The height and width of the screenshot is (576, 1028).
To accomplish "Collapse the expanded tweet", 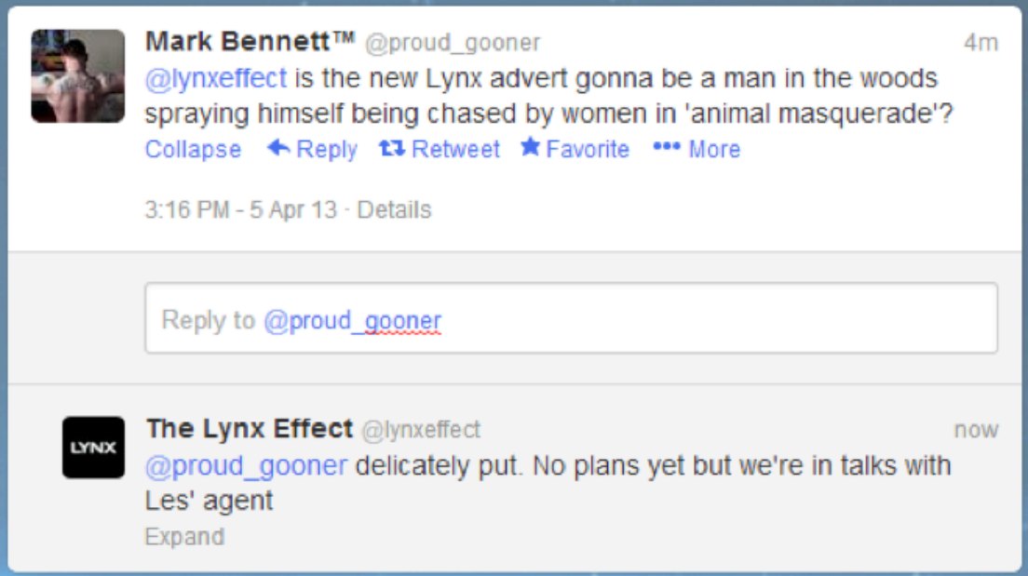I will 193,149.
